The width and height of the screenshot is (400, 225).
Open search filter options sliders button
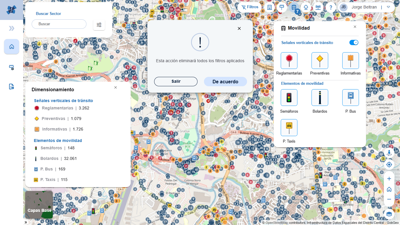(x=99, y=25)
